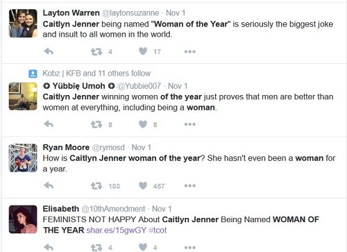This screenshot has height=252, width=347.
Task: Open more options on Yübbîę Umoh's tweet
Action: coord(190,124)
